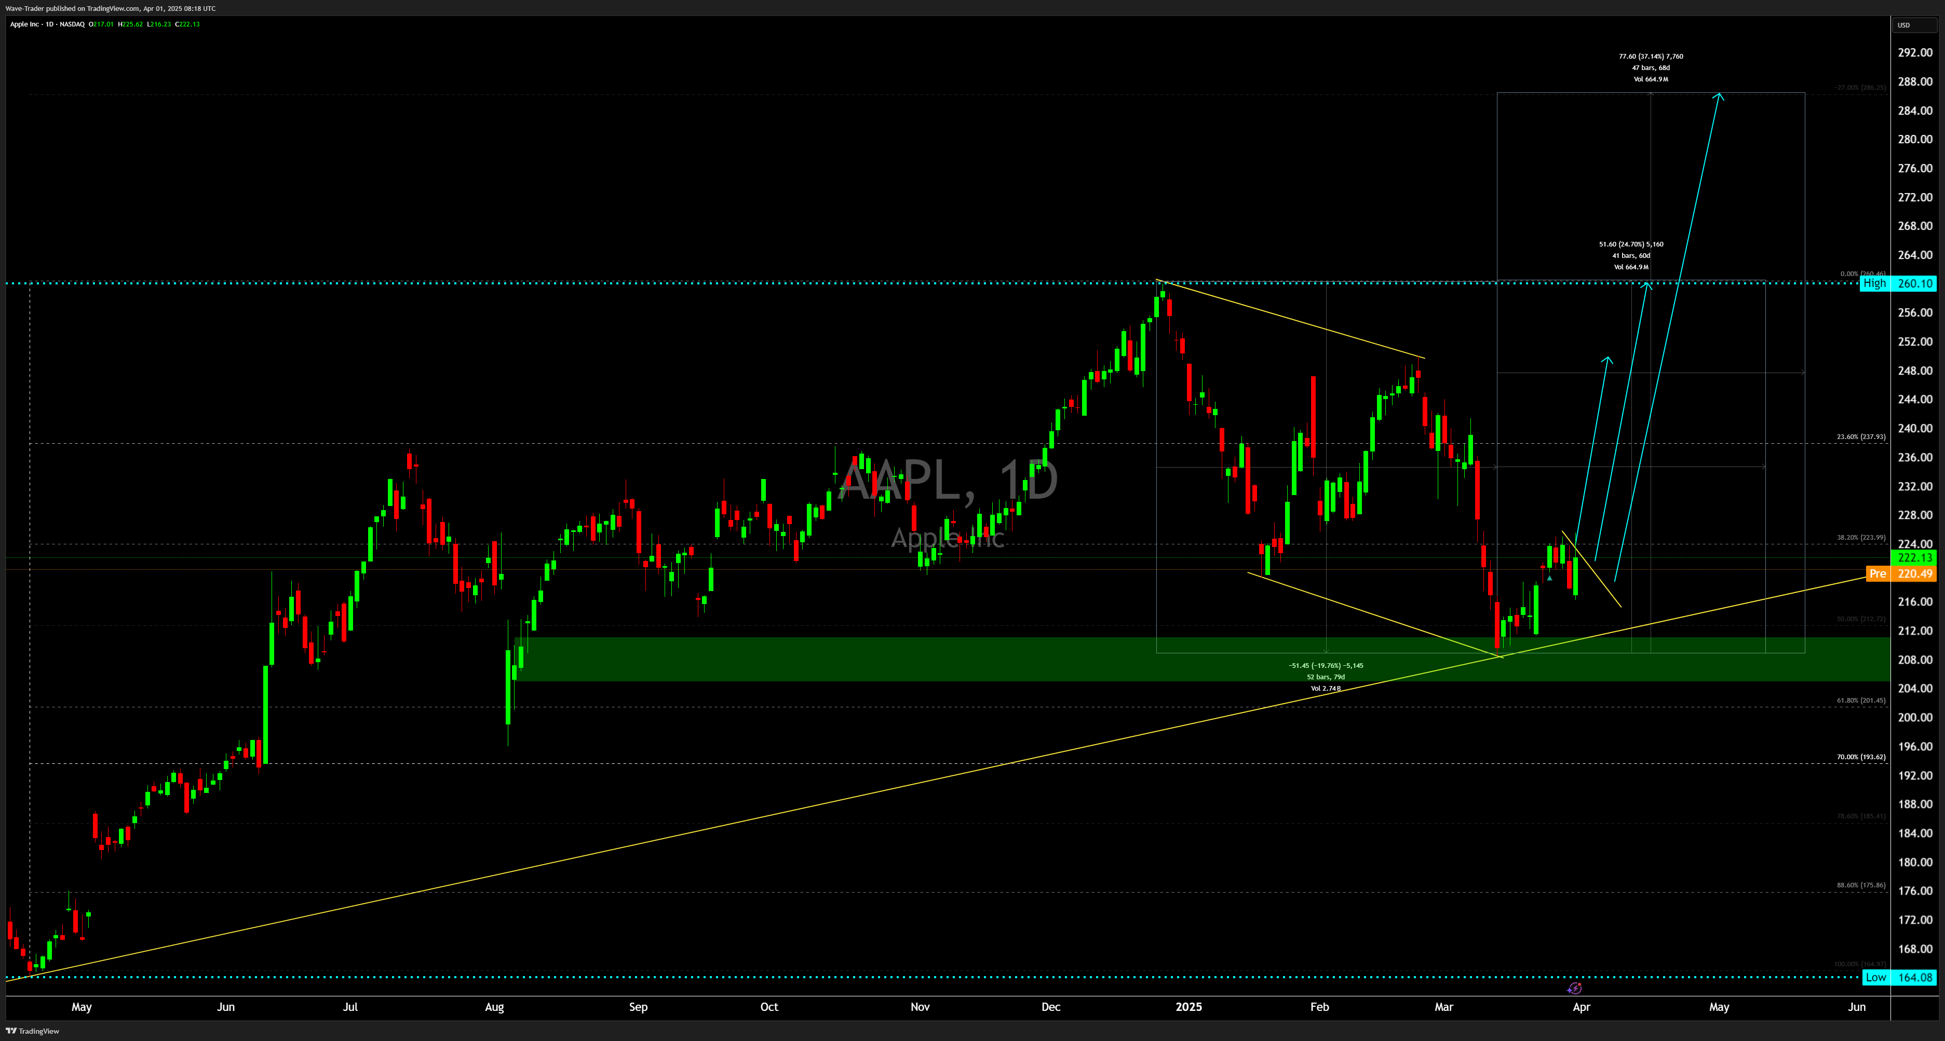Viewport: 1945px width, 1041px height.
Task: Click the 70.00% (193.62) Fibonacci level label
Action: (1861, 757)
